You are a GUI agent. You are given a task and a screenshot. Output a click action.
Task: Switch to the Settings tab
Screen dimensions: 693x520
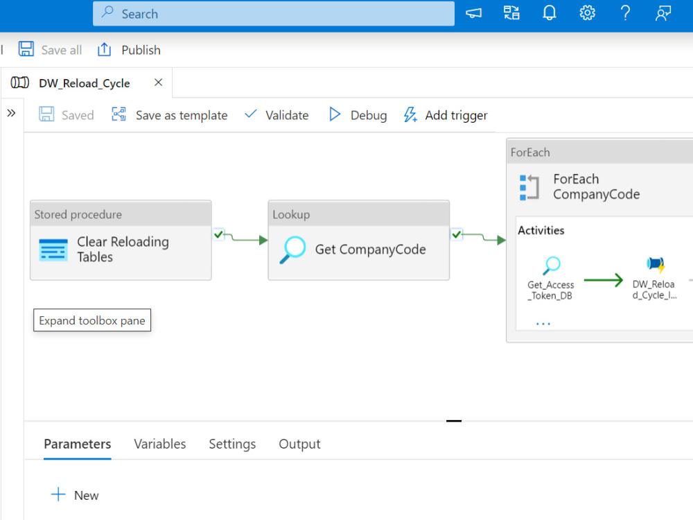tap(232, 444)
